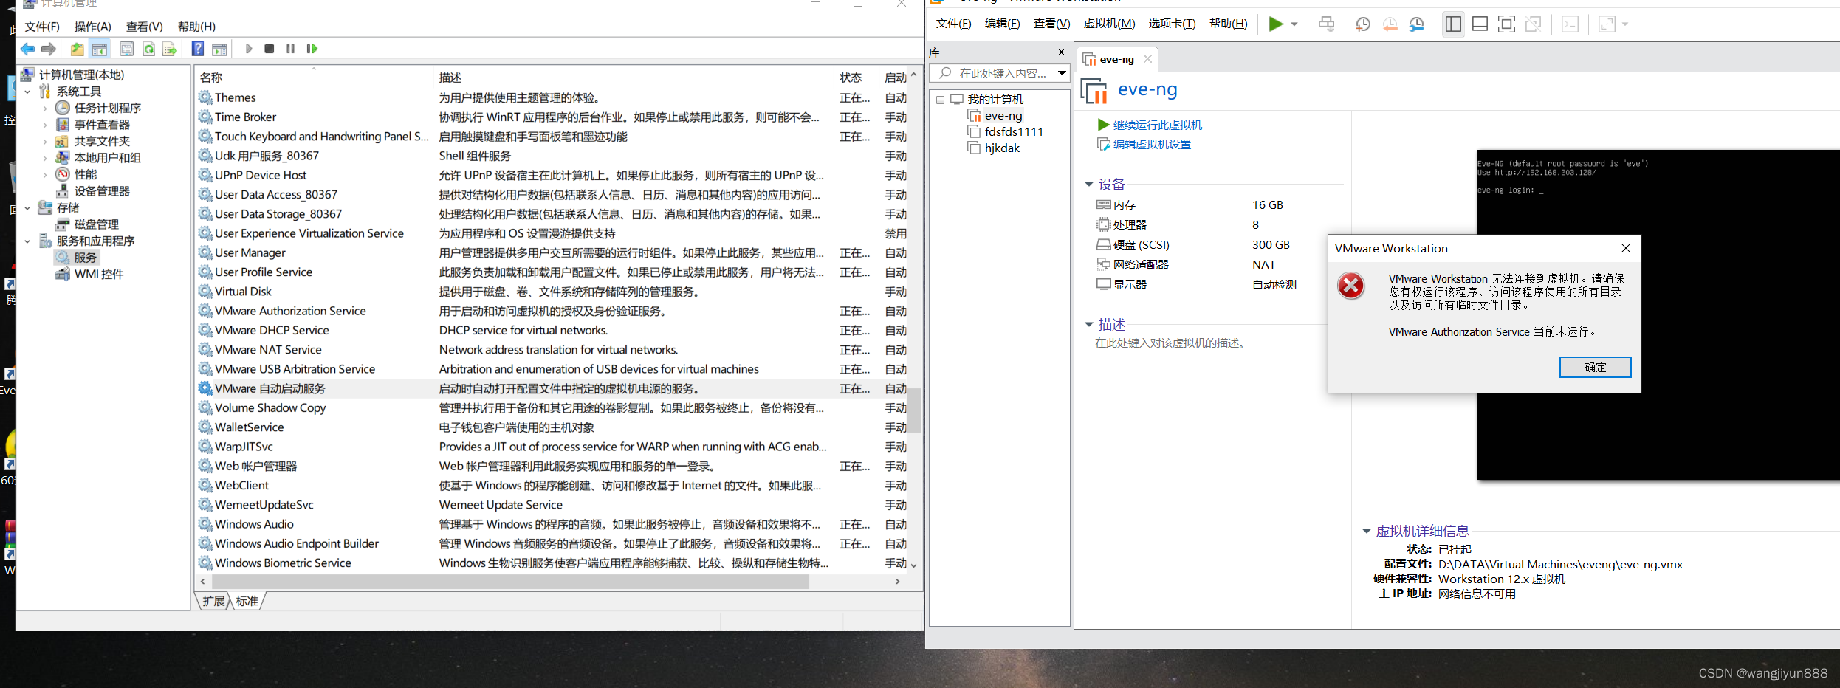The height and width of the screenshot is (688, 1840).
Task: Open the power options dropdown arrow next to play
Action: 1294,24
